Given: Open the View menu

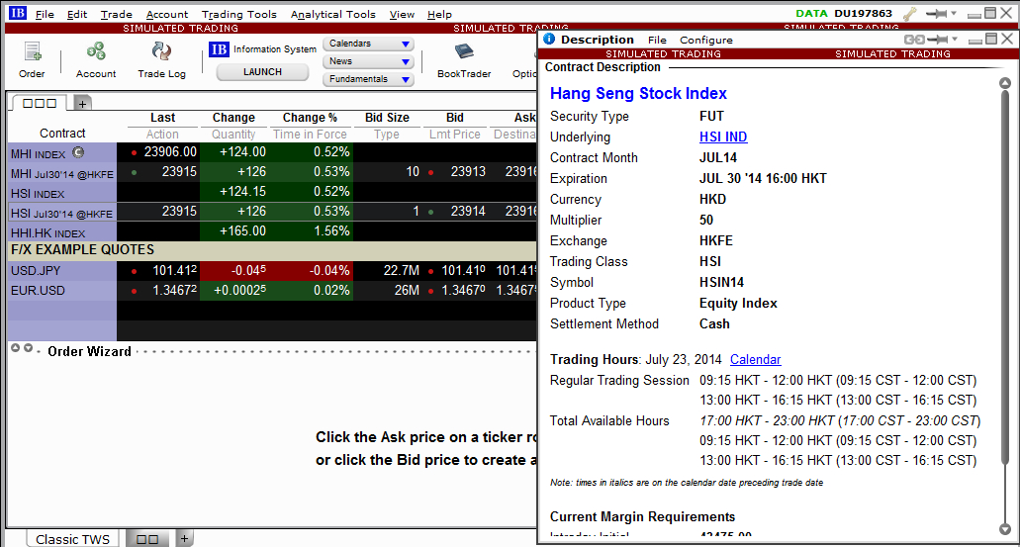Looking at the screenshot, I should tap(402, 14).
